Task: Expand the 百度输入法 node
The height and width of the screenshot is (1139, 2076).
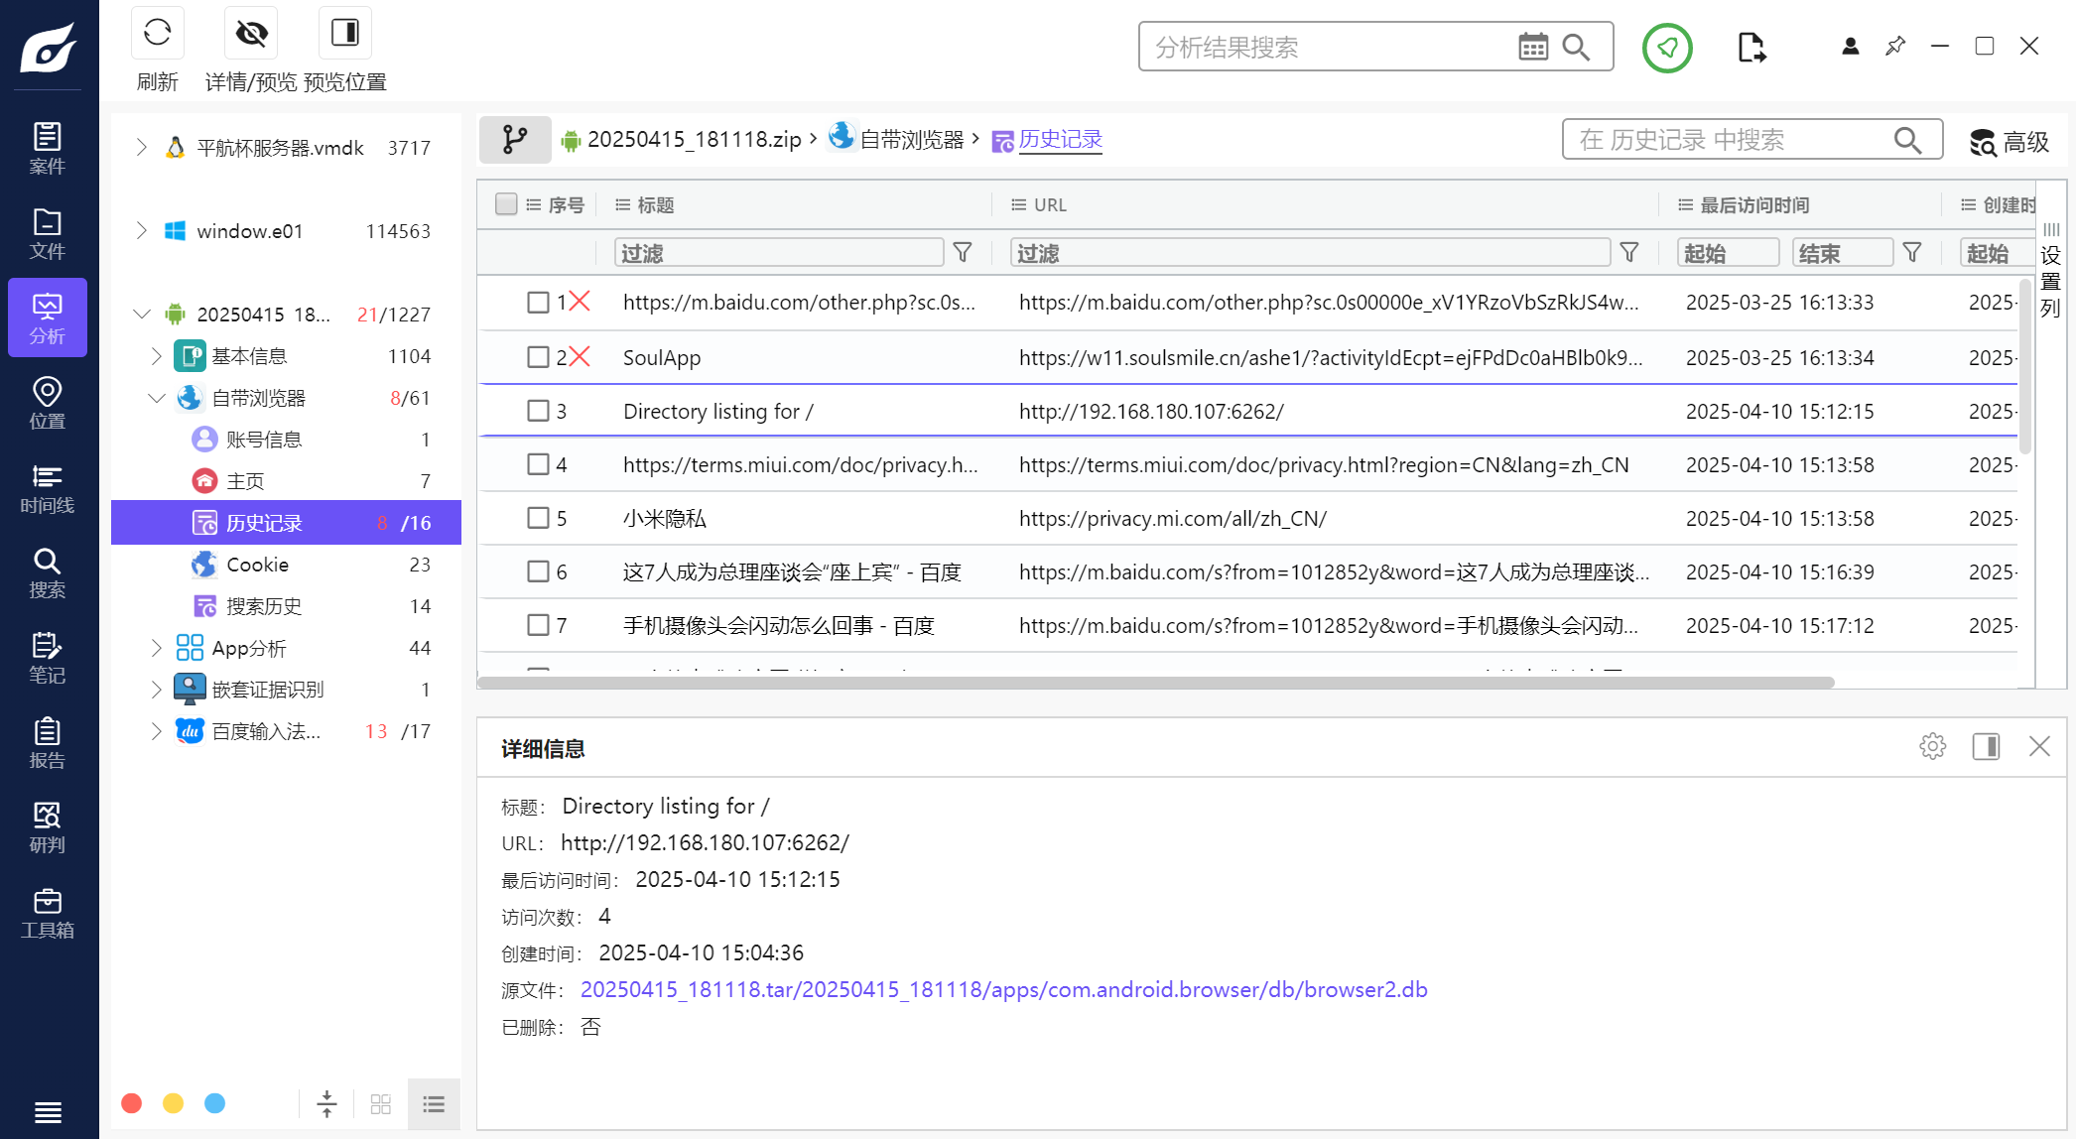Action: point(156,730)
